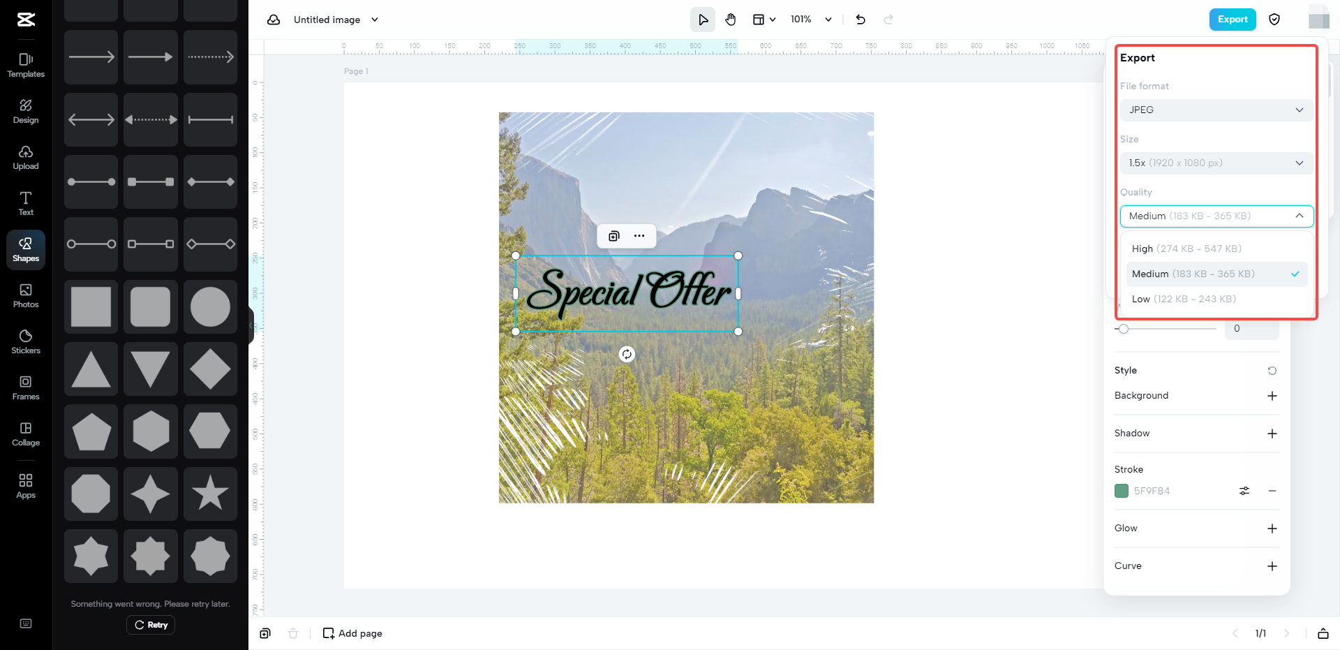Click the Stroke hex value 5F9F84

tap(1152, 491)
